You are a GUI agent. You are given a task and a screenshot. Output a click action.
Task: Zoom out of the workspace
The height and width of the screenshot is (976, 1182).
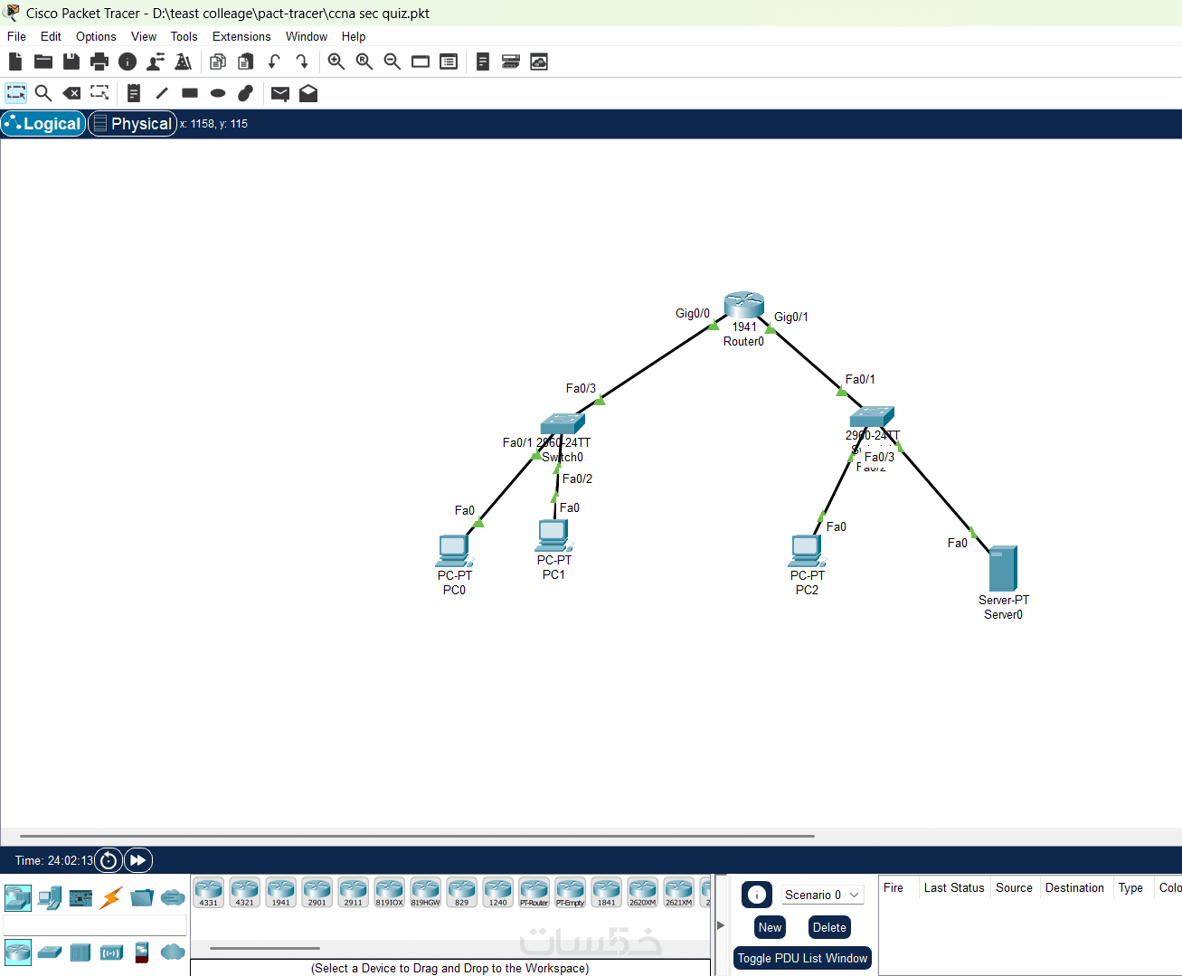392,62
